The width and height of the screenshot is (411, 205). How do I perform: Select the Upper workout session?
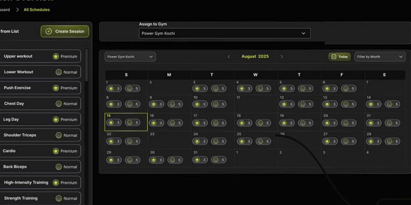pos(40,56)
